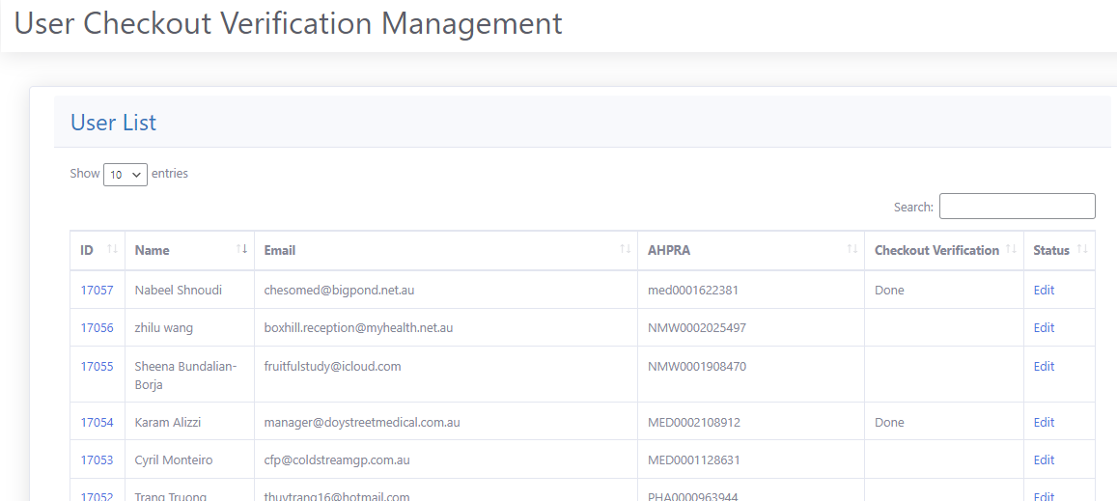Open user ID 17054 link
Image resolution: width=1117 pixels, height=501 pixels.
[97, 422]
